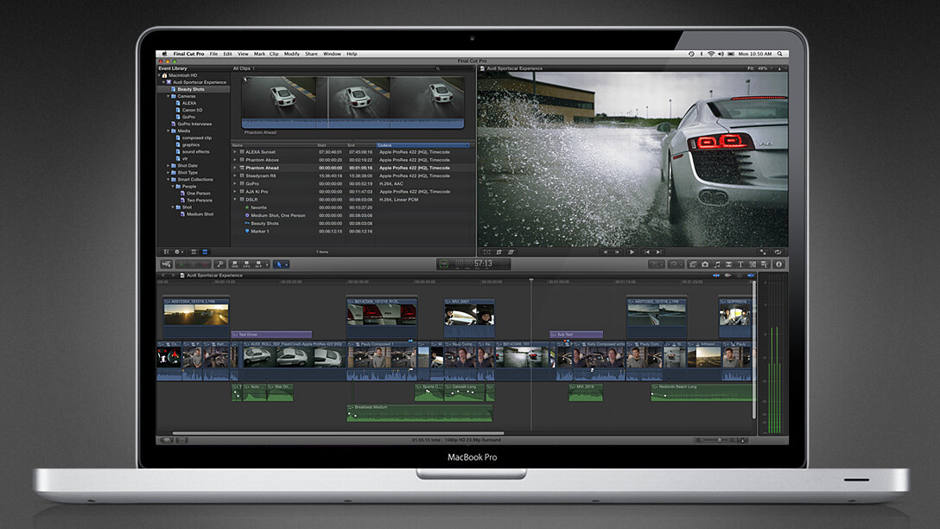Toggle the viewer loop playback button
This screenshot has width=940, height=529.
click(778, 252)
